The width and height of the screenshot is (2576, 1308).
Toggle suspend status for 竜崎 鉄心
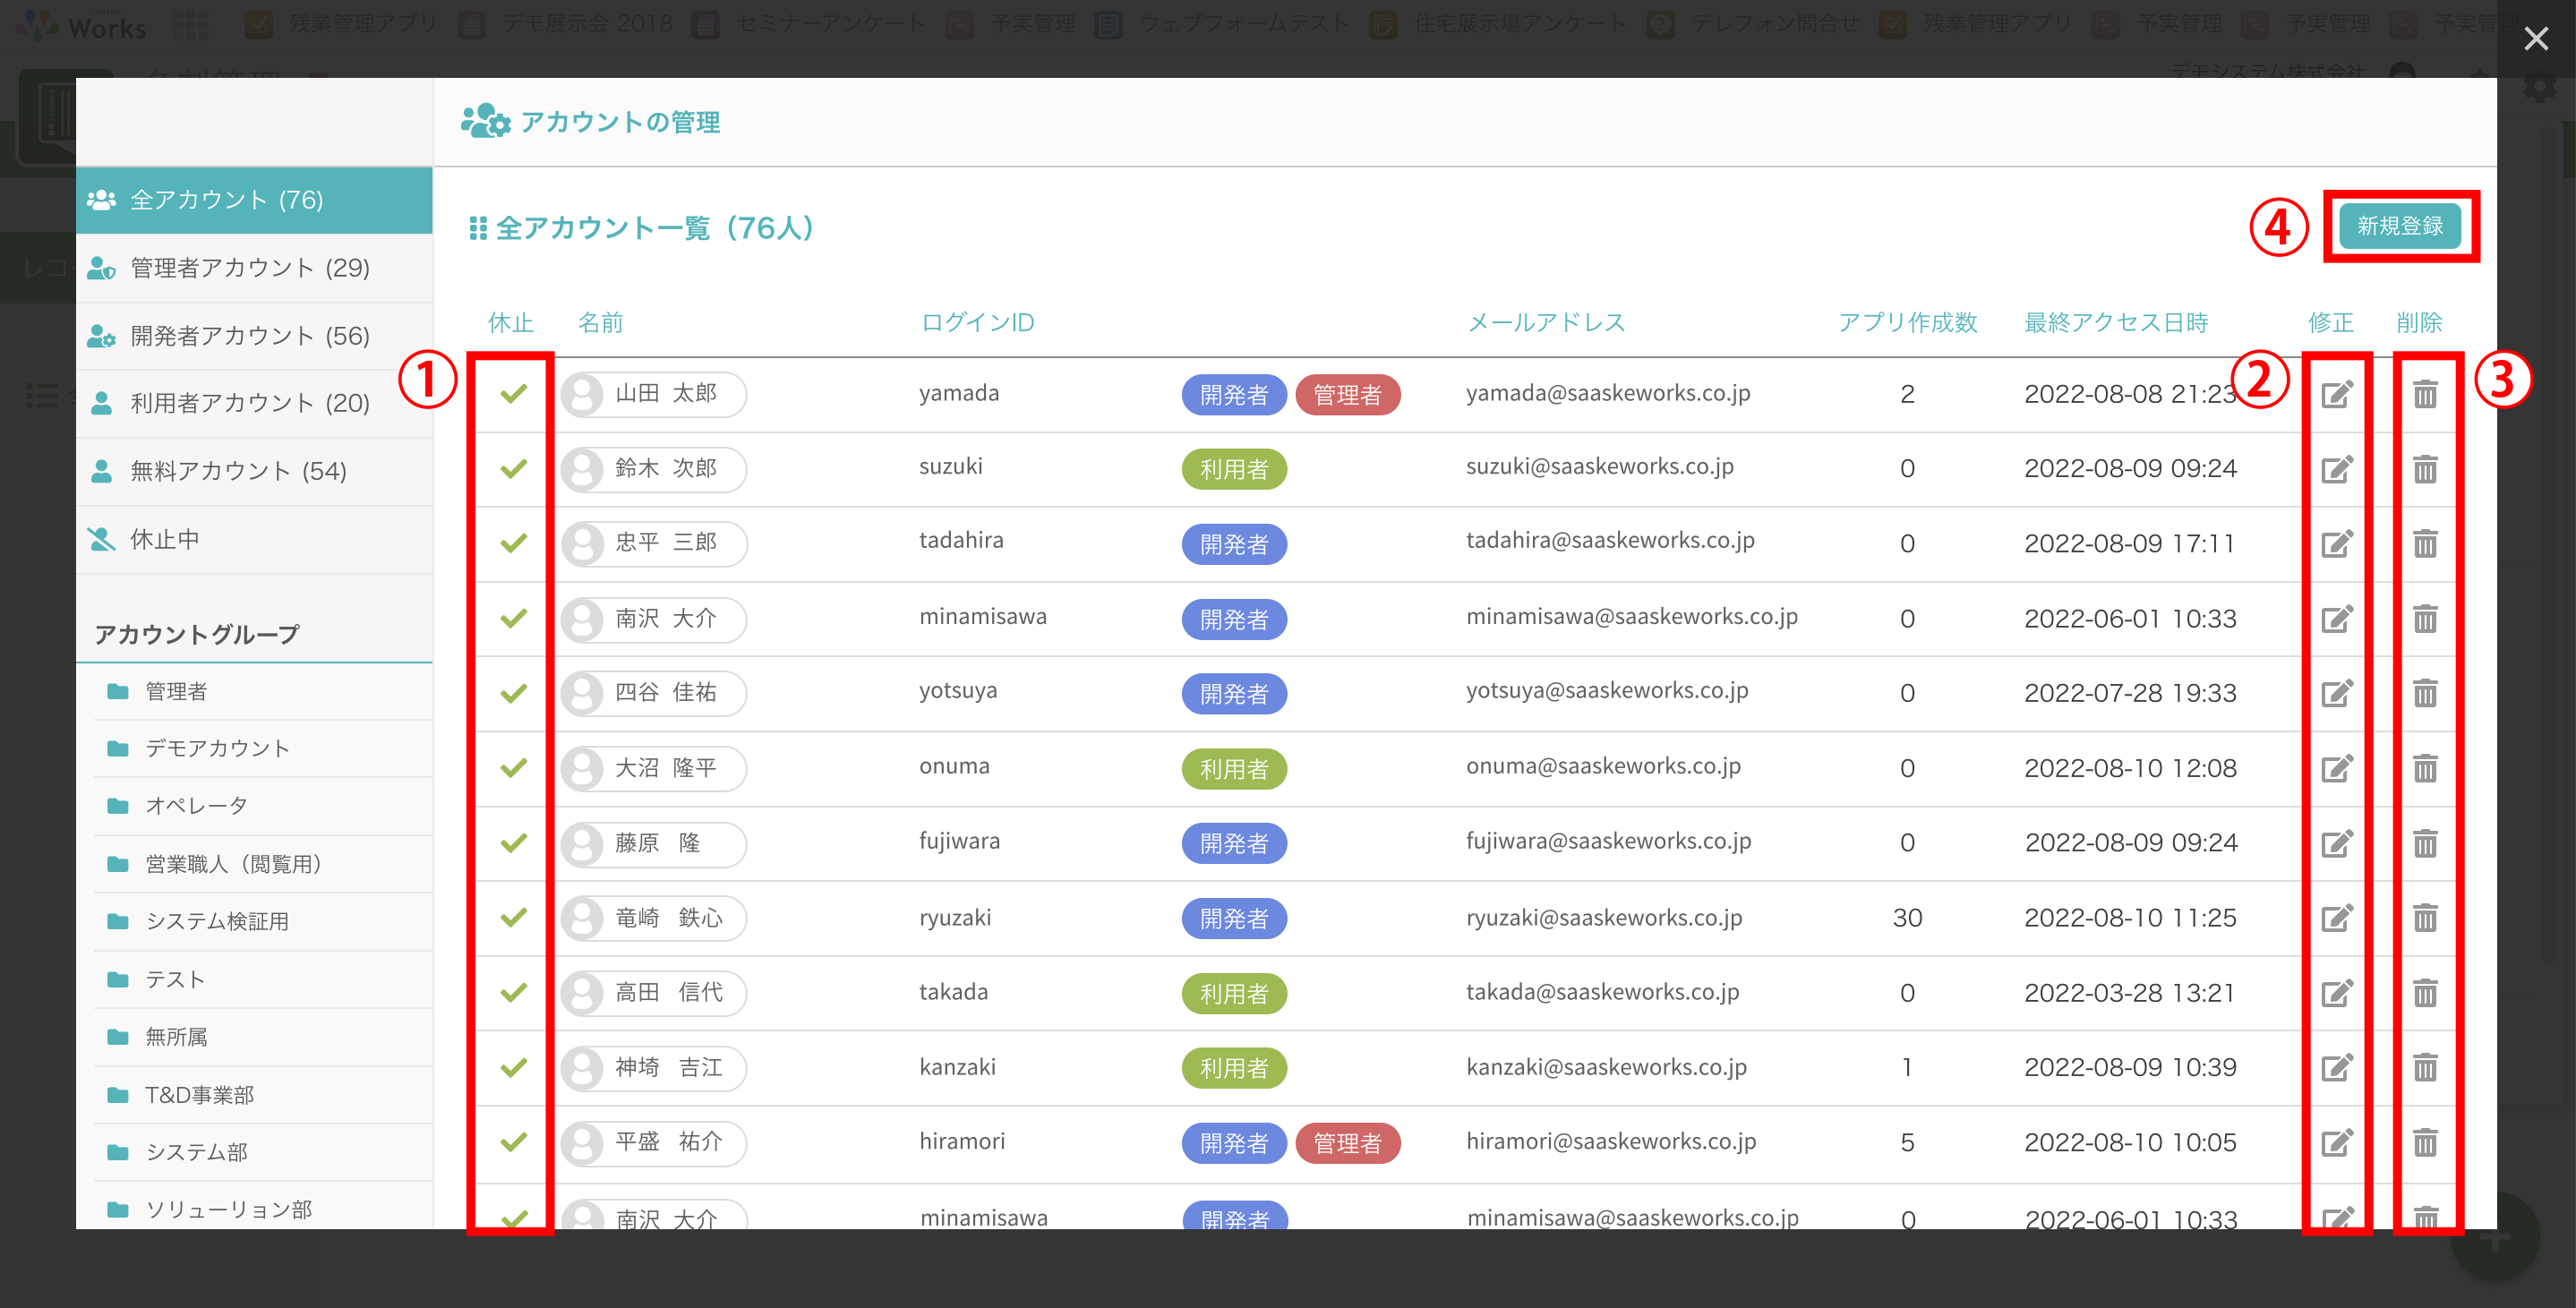click(513, 918)
